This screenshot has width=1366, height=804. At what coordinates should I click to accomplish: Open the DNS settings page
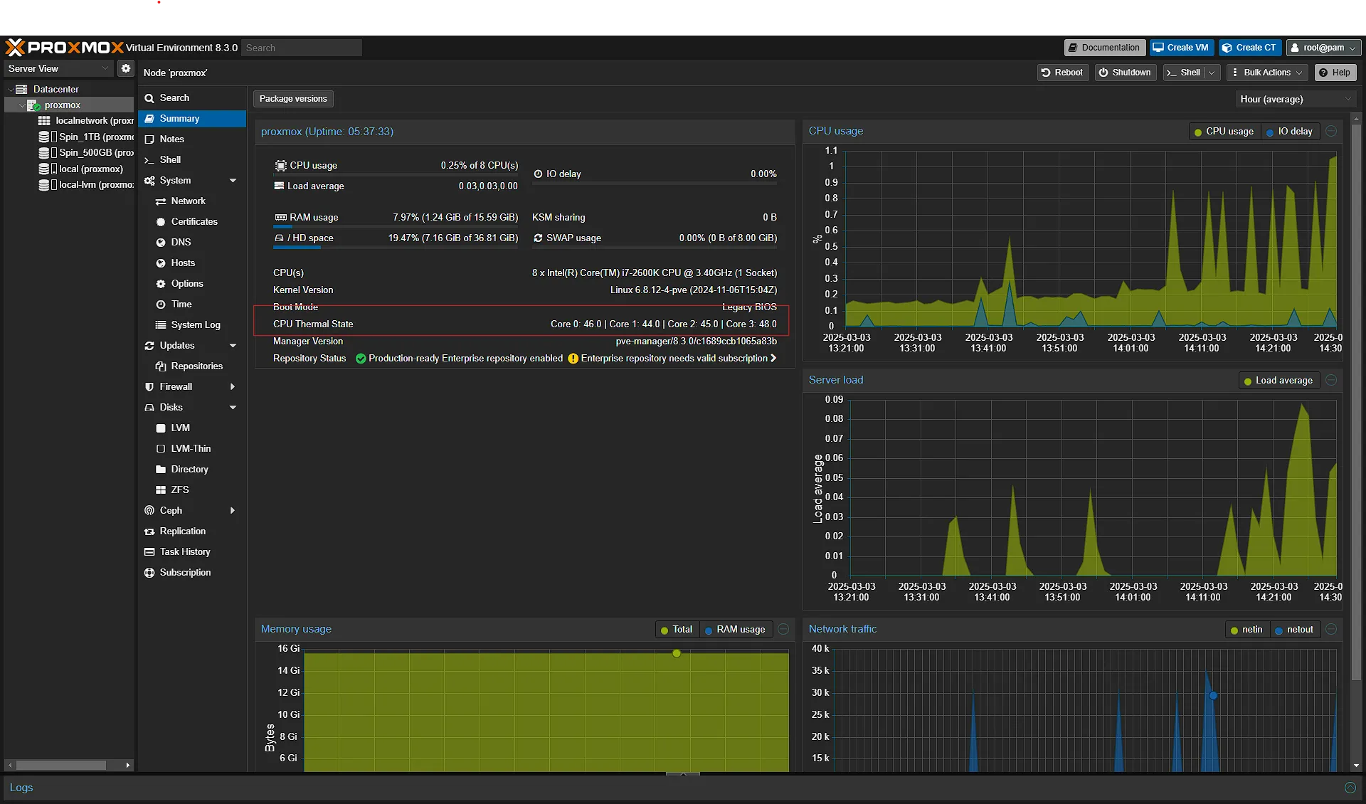(x=181, y=243)
